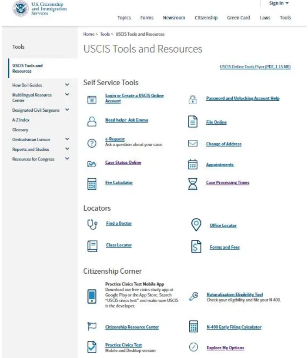Select A-Z Index in the sidebar
This screenshot has width=308, height=358.
coord(21,120)
